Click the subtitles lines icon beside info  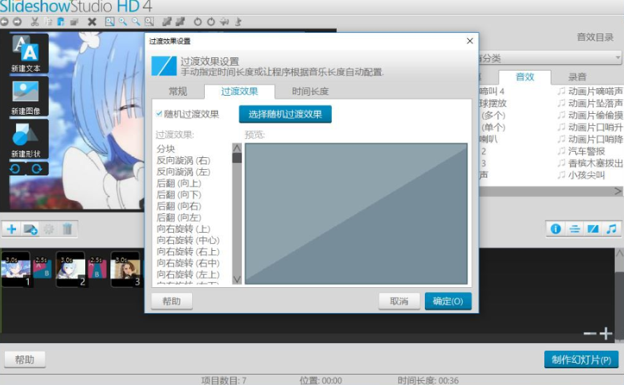pos(574,229)
